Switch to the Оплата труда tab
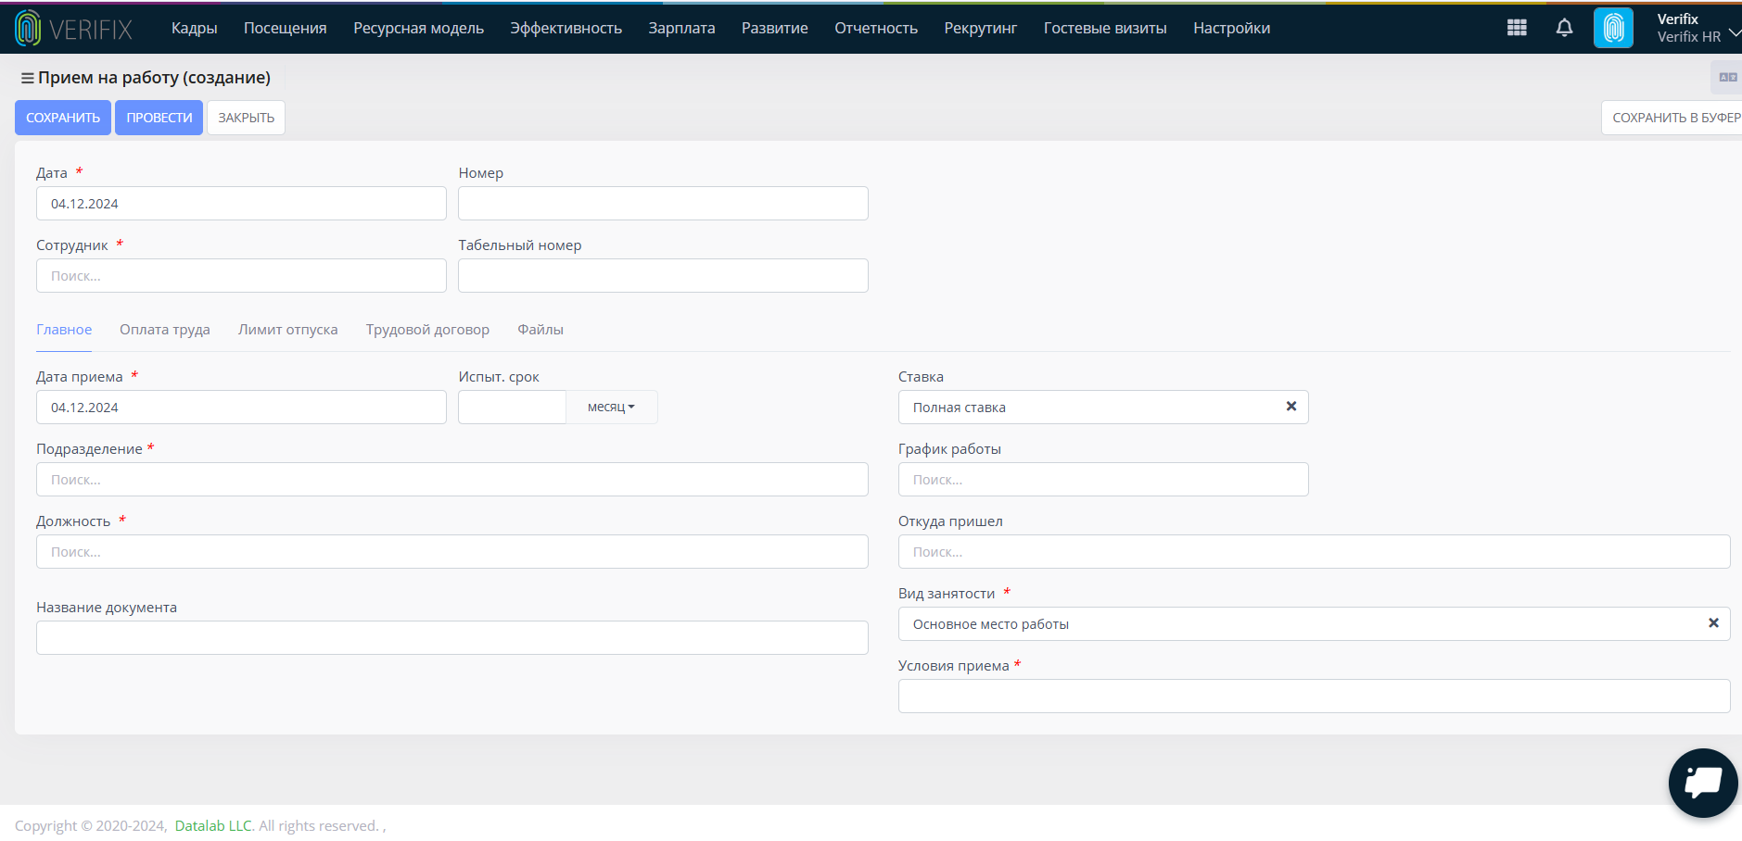 tap(165, 330)
